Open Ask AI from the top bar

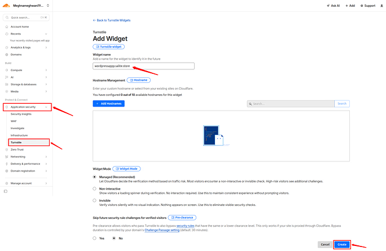[x=333, y=6]
